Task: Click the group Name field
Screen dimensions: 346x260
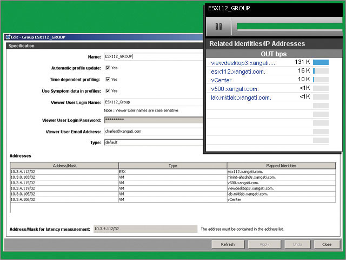Action: (154, 56)
